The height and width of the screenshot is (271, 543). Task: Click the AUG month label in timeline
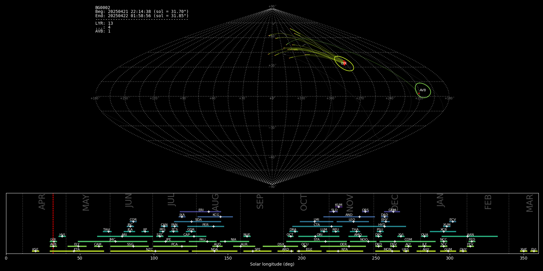pyautogui.click(x=215, y=202)
